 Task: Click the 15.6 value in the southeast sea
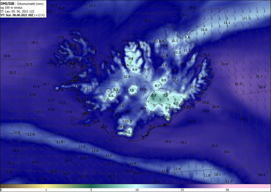[x=244, y=119]
